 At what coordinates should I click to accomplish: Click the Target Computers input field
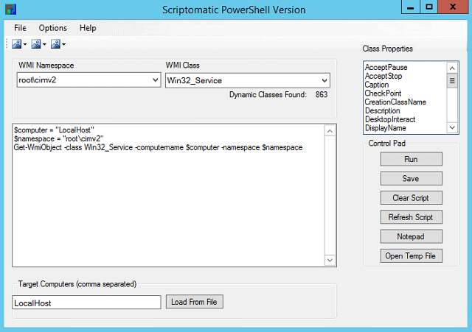pyautogui.click(x=86, y=303)
